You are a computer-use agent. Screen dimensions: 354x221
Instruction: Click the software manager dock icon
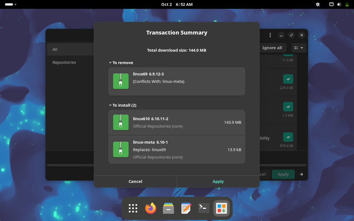click(221, 208)
